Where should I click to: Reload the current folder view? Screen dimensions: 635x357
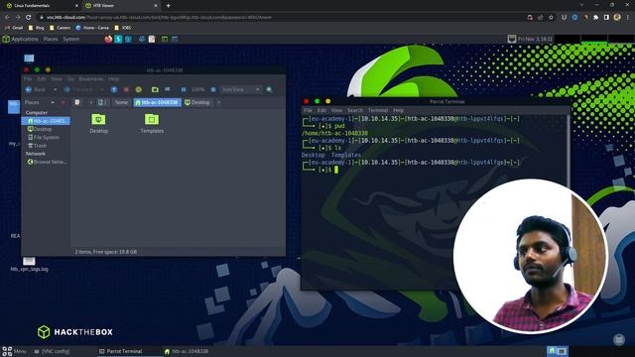(139, 89)
